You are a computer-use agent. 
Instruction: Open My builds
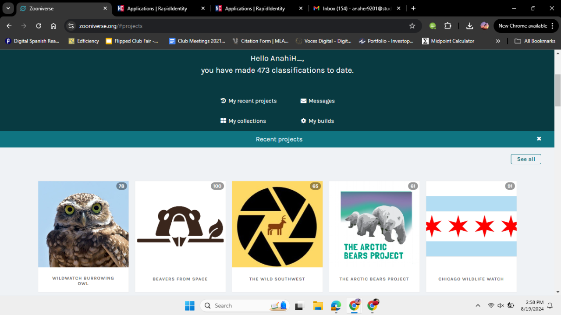pos(317,121)
